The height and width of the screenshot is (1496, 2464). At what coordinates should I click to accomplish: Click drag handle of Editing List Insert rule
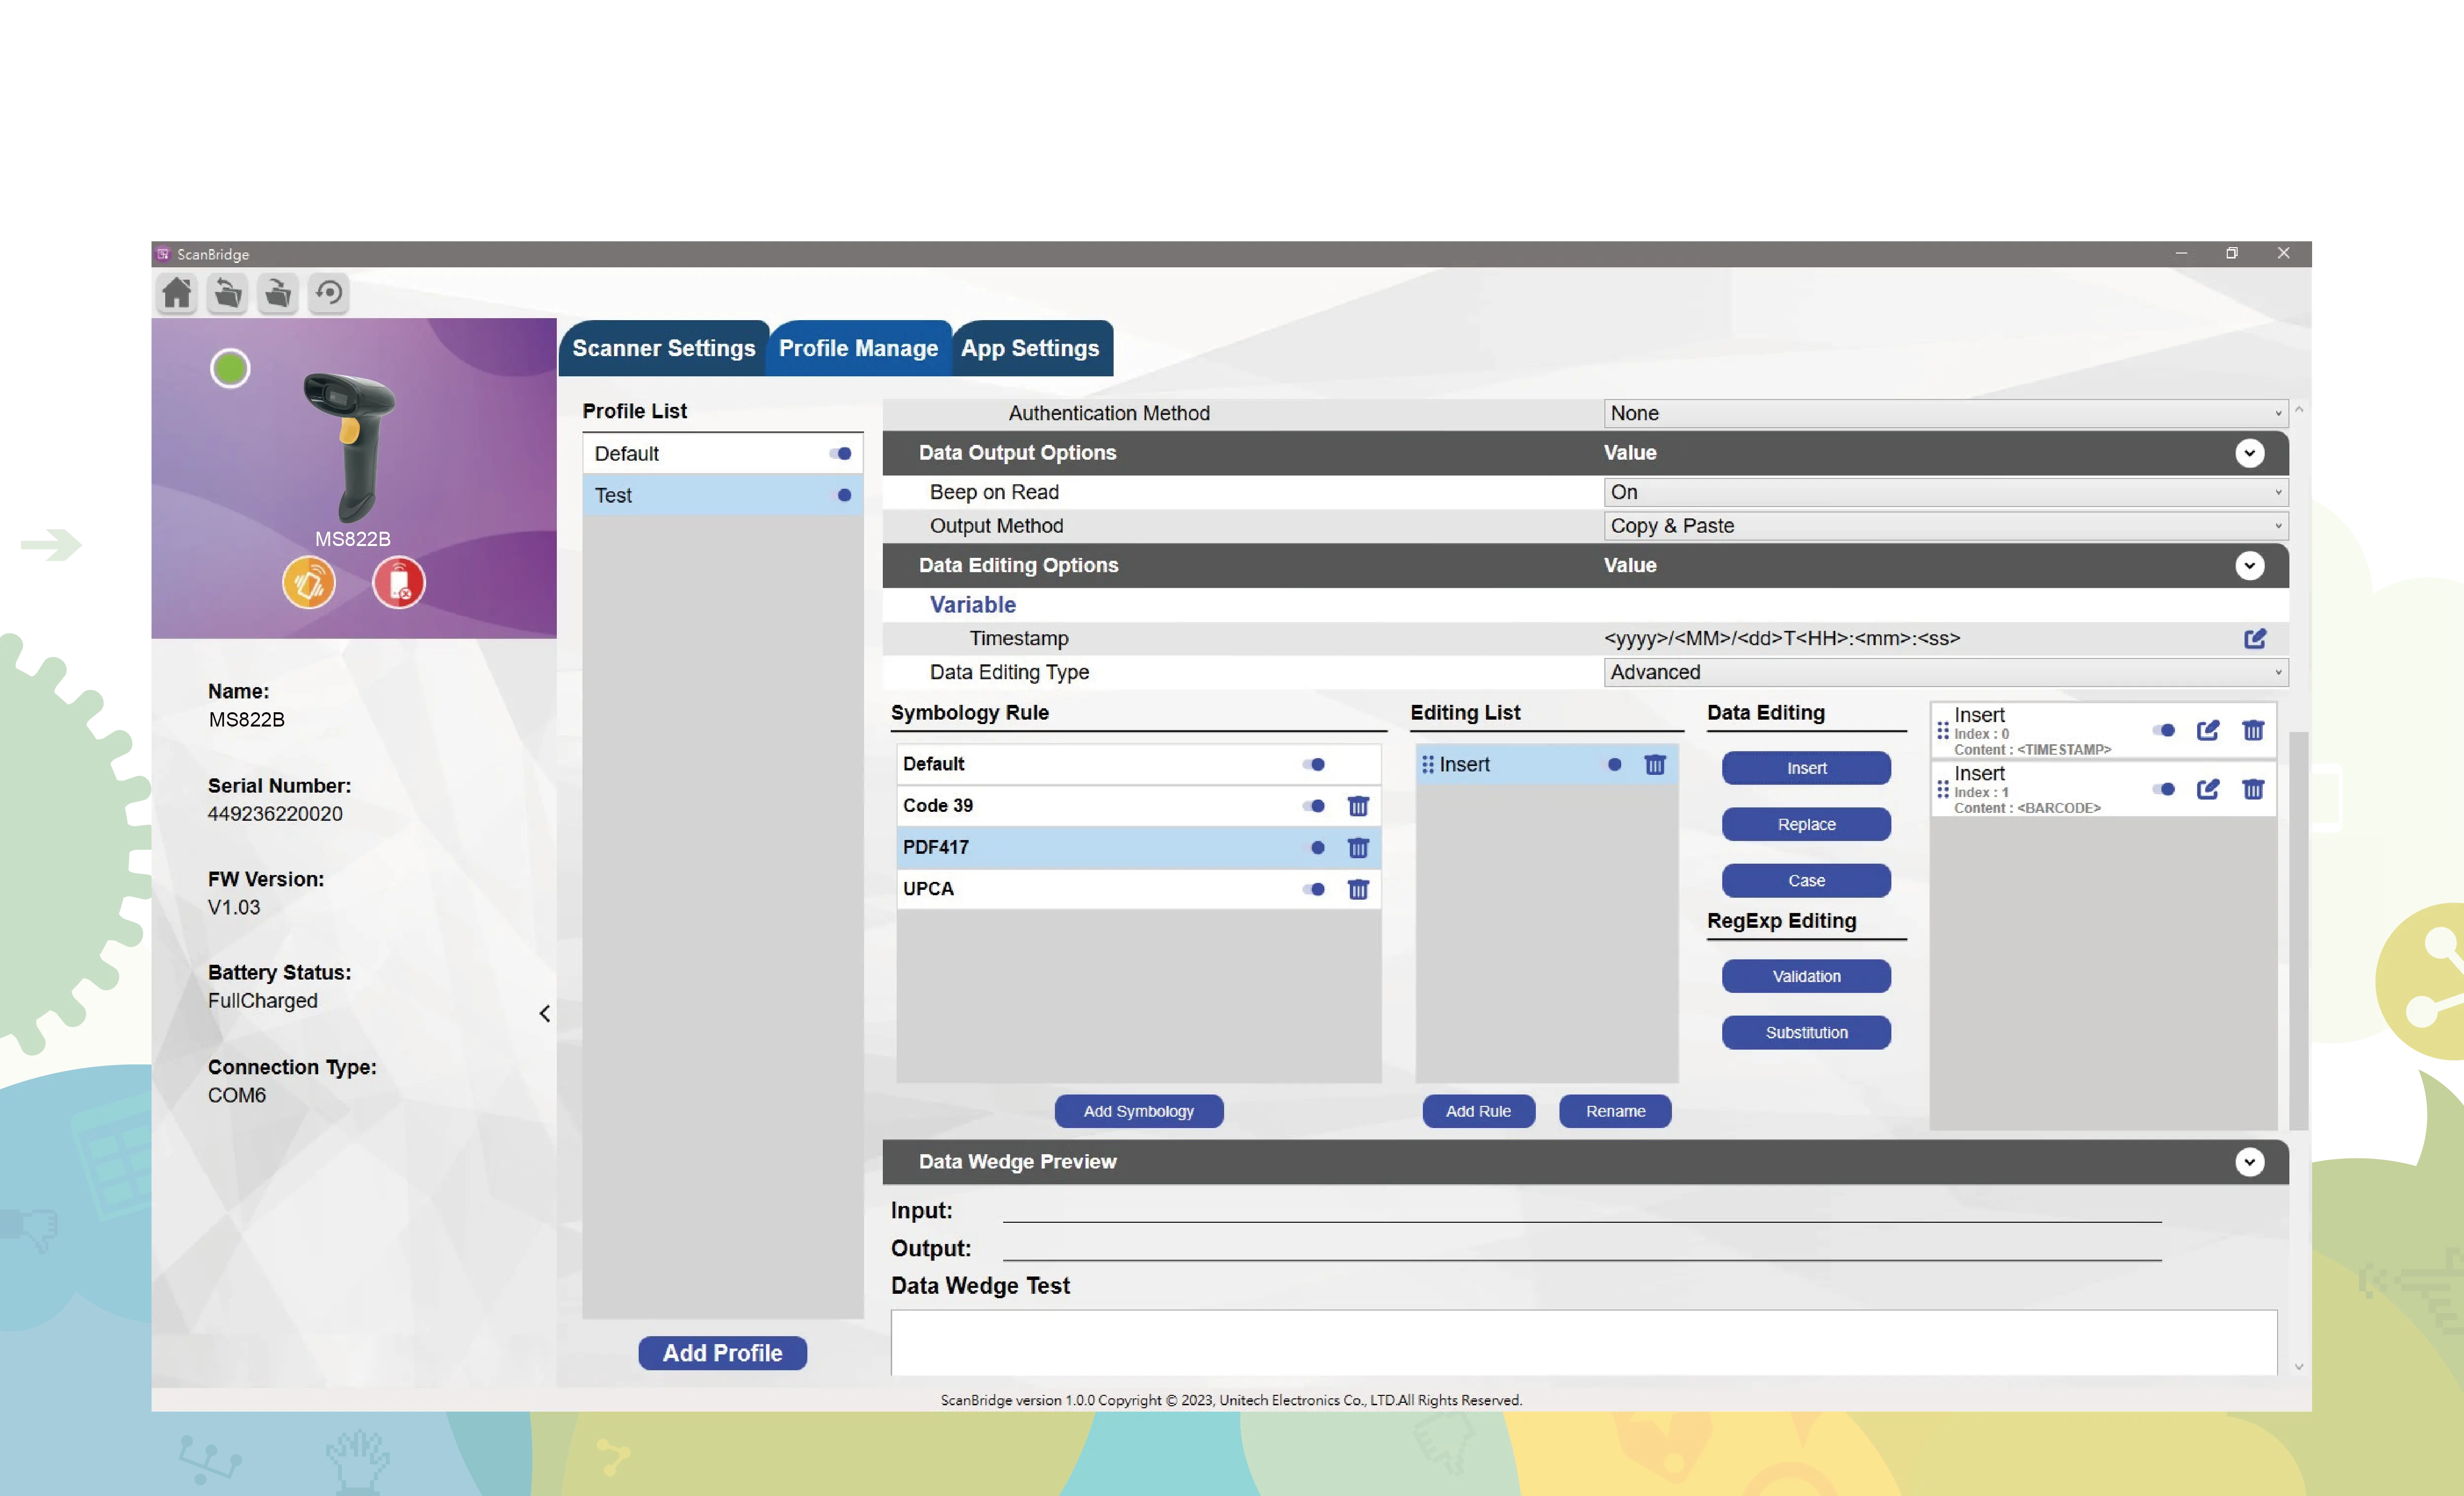pyautogui.click(x=1428, y=765)
